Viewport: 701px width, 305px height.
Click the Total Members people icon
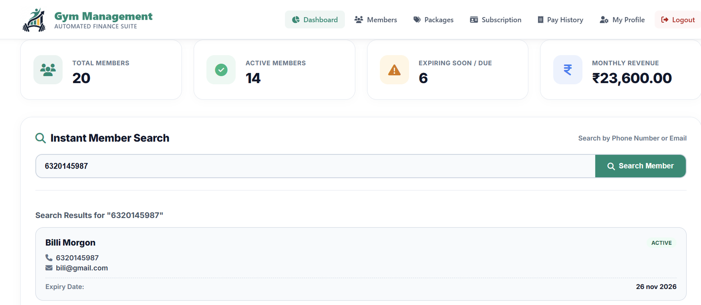pyautogui.click(x=48, y=69)
